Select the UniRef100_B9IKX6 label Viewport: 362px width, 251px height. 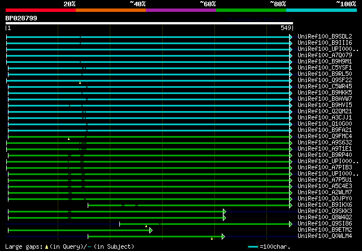coord(325,205)
